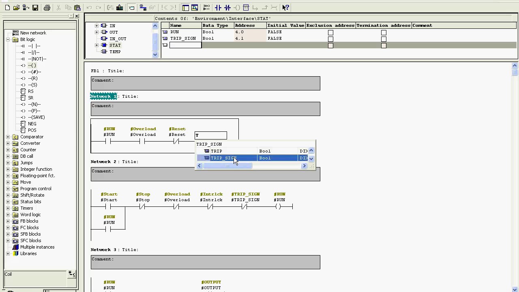Select the TEMP interface node
Viewport: 519px width, 292px height.
pyautogui.click(x=115, y=52)
